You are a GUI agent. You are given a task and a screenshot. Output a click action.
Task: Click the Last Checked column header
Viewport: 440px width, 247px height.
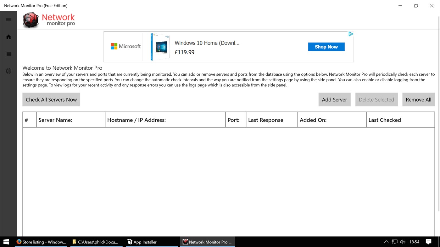(x=384, y=120)
